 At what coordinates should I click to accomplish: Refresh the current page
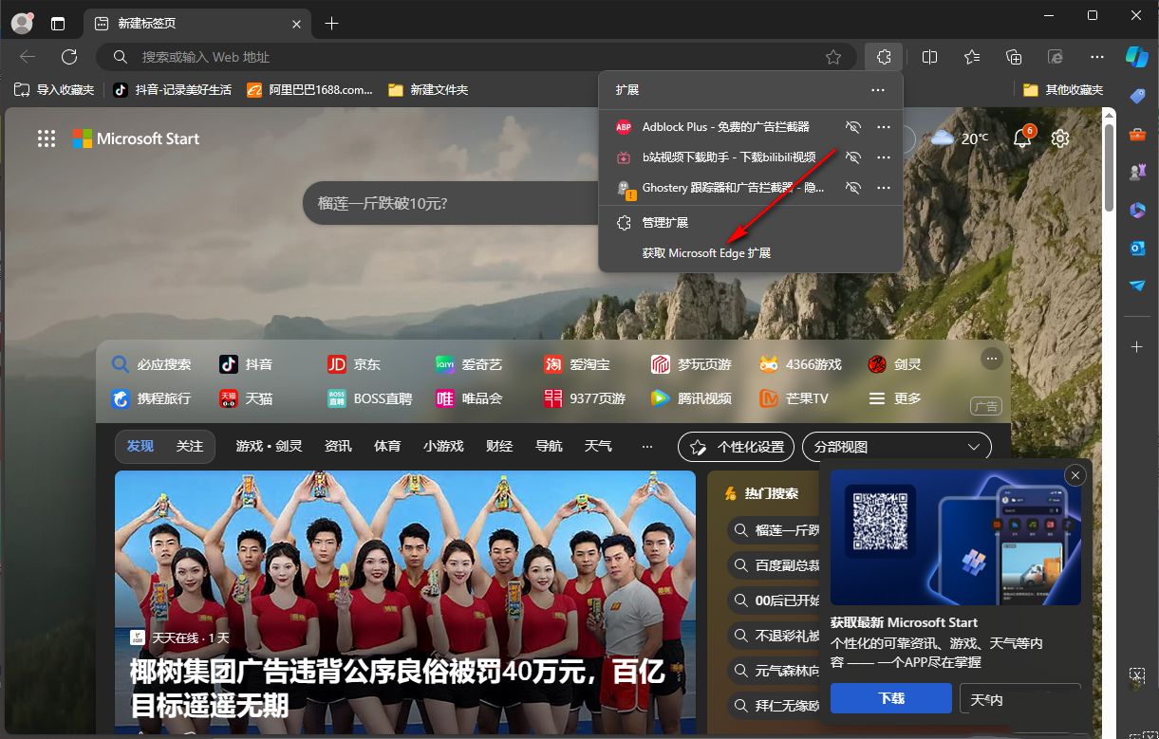[x=68, y=57]
